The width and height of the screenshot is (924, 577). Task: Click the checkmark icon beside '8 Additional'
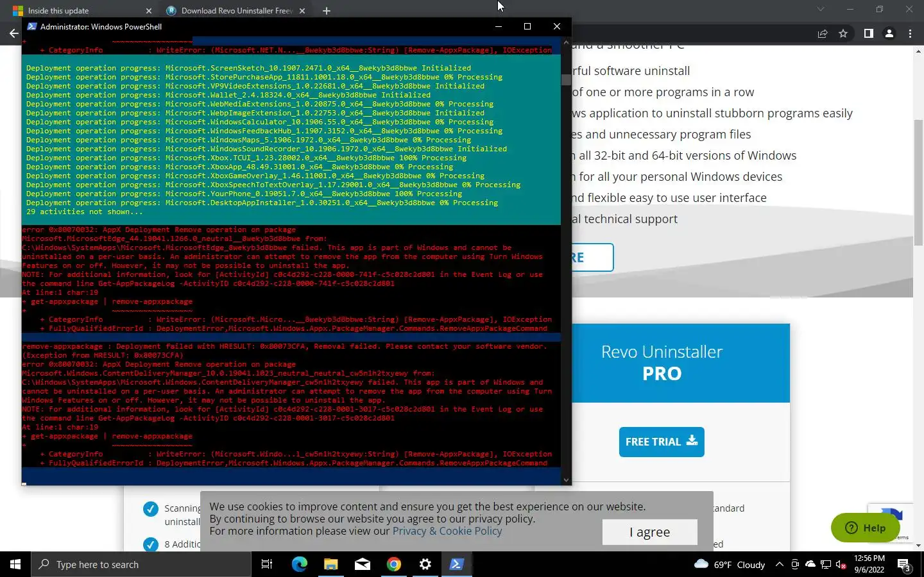click(x=151, y=544)
